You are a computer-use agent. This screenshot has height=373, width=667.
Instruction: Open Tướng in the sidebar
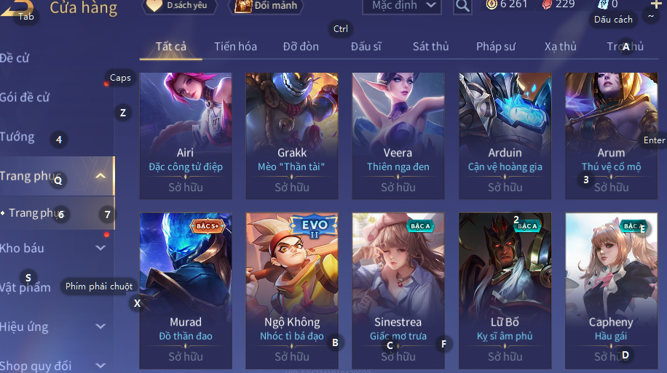tap(17, 137)
